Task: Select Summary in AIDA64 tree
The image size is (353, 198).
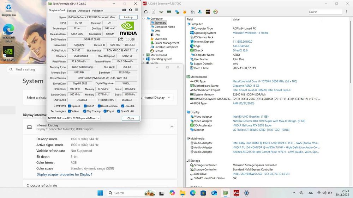Action: tap(160, 23)
